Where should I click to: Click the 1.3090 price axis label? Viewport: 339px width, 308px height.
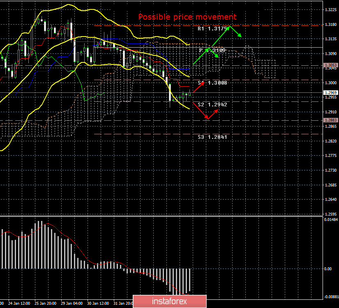click(331, 54)
